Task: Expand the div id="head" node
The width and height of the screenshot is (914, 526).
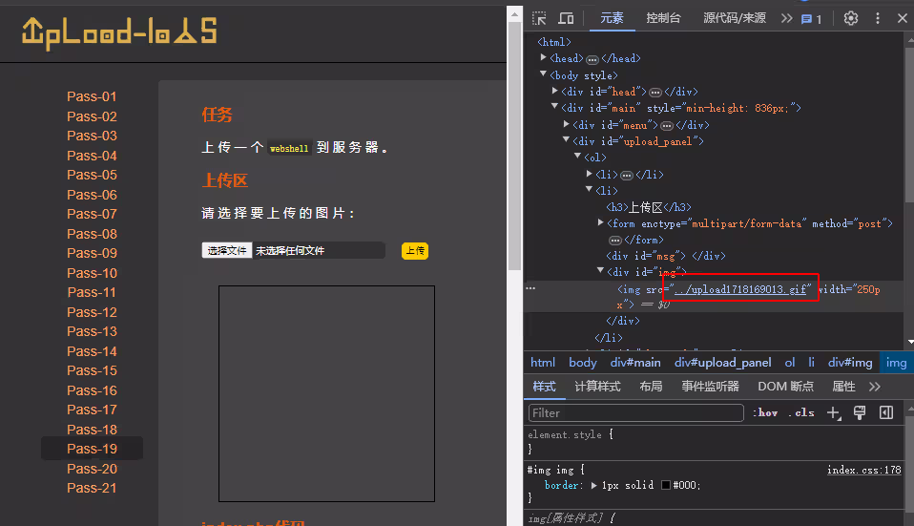Action: click(x=554, y=91)
